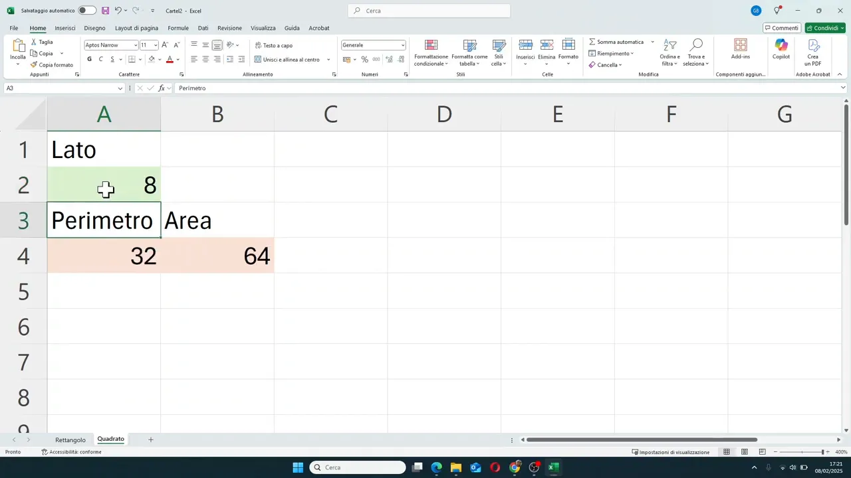The width and height of the screenshot is (851, 478).
Task: Decrease the cell indent
Action: [230, 59]
